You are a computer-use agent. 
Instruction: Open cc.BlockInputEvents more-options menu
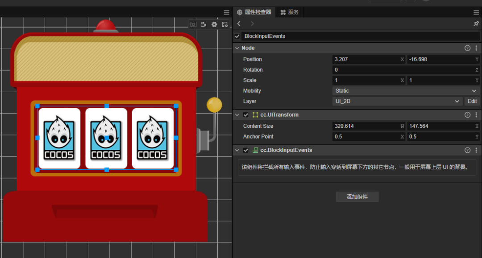pyautogui.click(x=477, y=150)
